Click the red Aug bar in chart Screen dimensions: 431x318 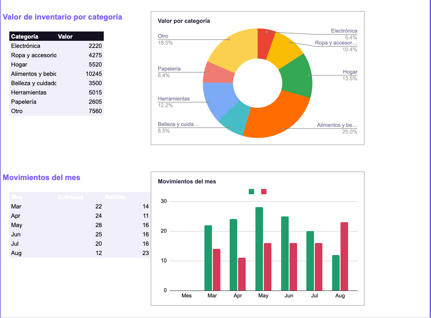(x=344, y=256)
